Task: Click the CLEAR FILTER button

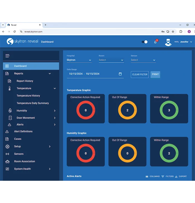Action: 140,75
